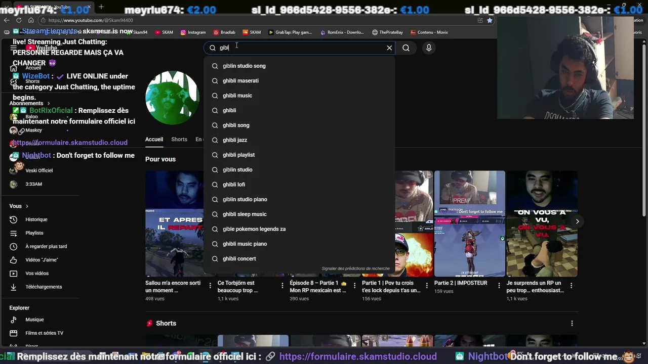Open options for "Je surprends un RP" video
Viewport: 648px width, 364px height.
tap(571, 286)
